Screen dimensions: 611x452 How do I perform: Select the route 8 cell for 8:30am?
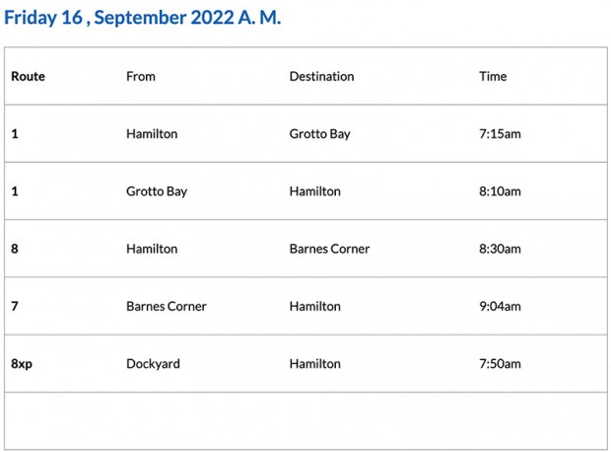(15, 249)
